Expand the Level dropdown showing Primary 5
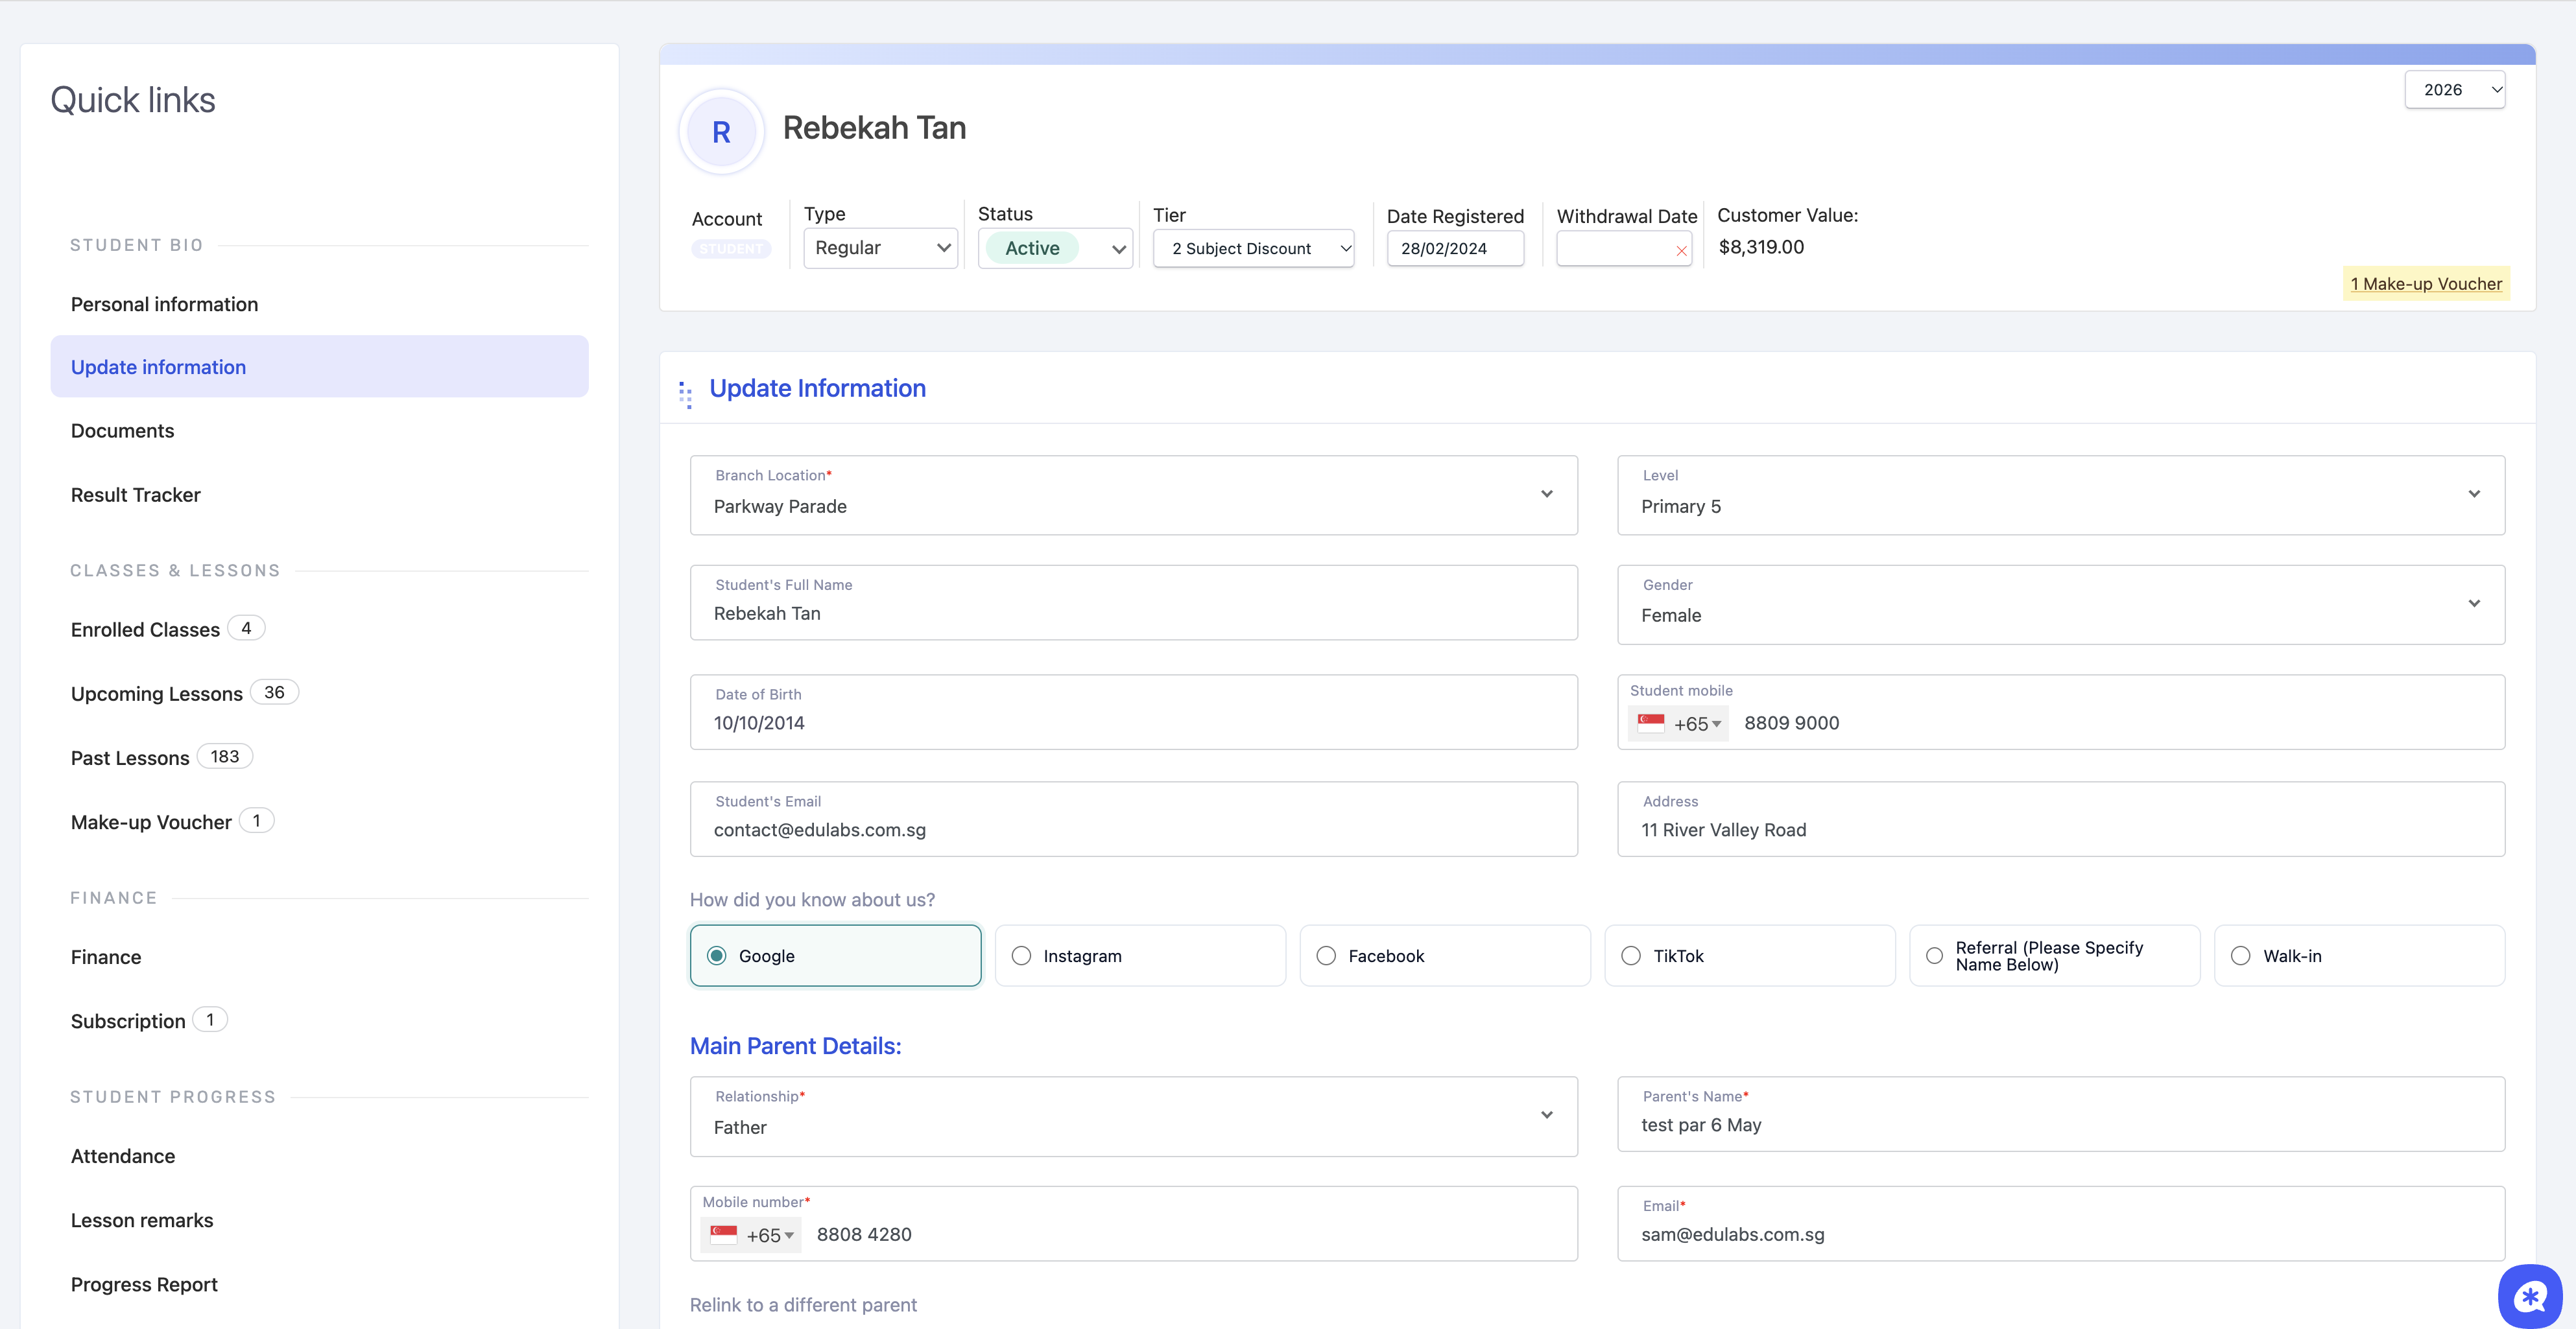 pos(2061,496)
